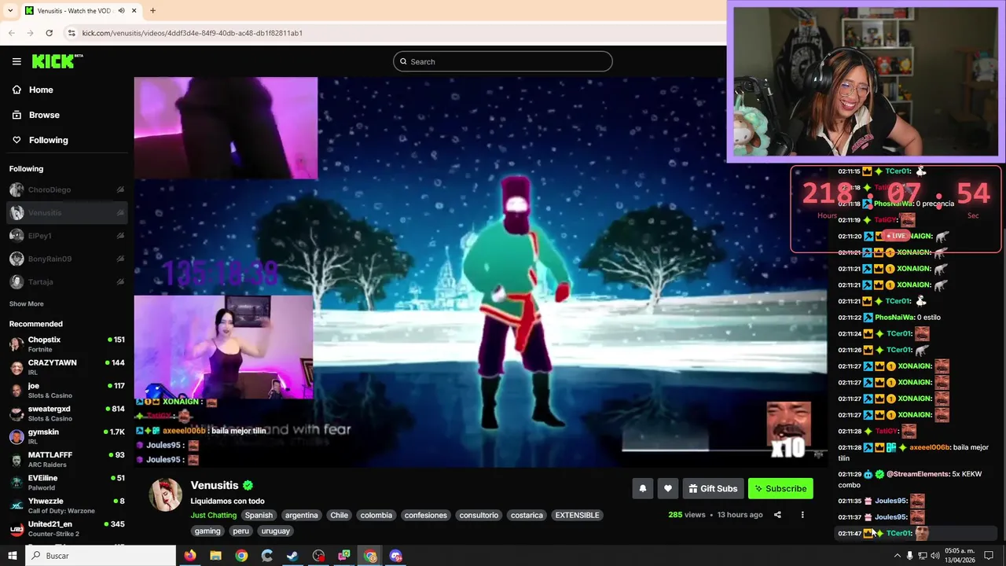Image resolution: width=1006 pixels, height=566 pixels.
Task: Open the Venusitis channel avatar
Action: coord(165,495)
